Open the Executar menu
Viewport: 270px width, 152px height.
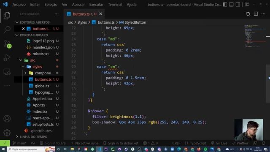click(96, 5)
